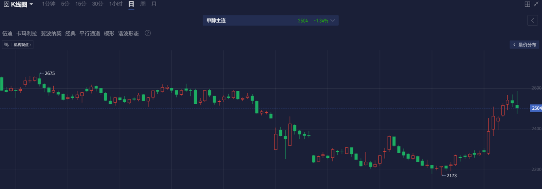Click the 伍迪 pivot button
This screenshot has width=542, height=189.
[x=7, y=34]
